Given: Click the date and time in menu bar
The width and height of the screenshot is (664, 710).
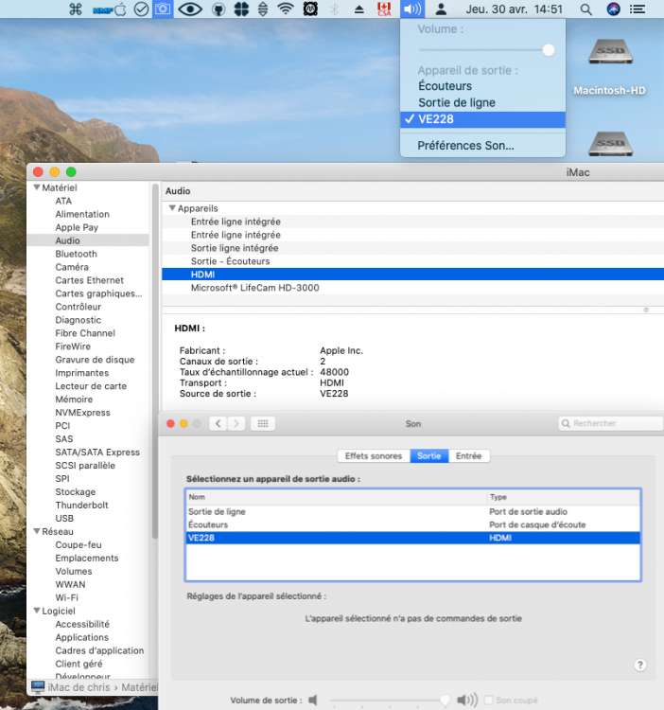Looking at the screenshot, I should pyautogui.click(x=515, y=9).
